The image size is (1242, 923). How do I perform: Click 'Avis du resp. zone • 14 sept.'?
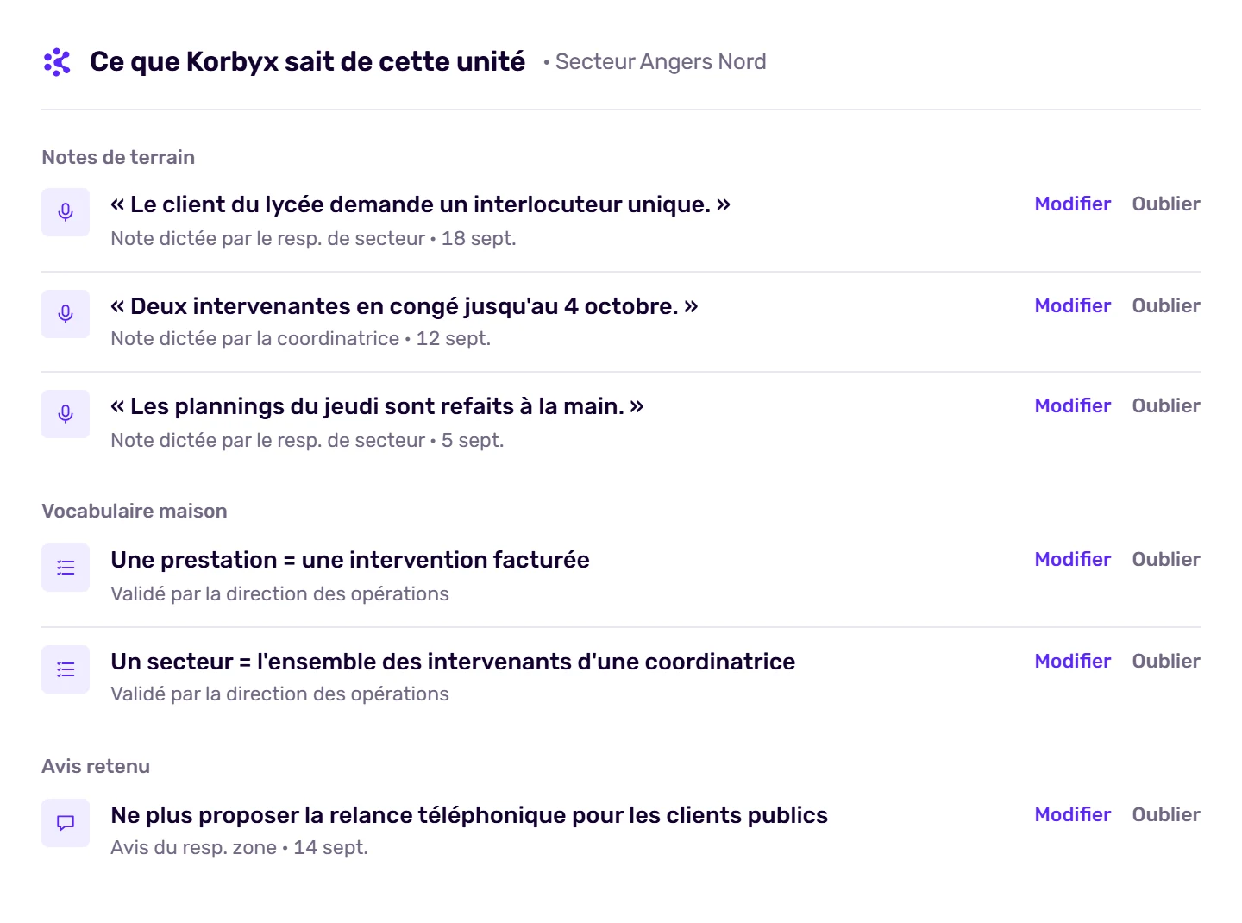point(239,848)
